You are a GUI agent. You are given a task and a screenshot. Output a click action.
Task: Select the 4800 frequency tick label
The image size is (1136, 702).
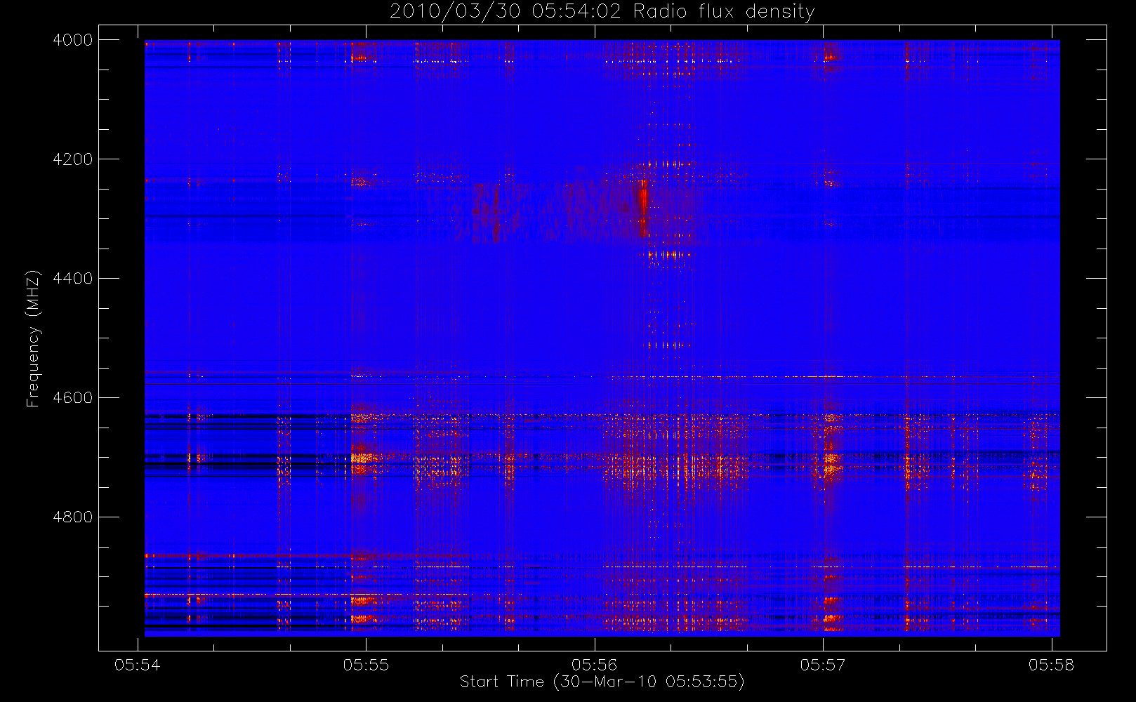[x=73, y=517]
